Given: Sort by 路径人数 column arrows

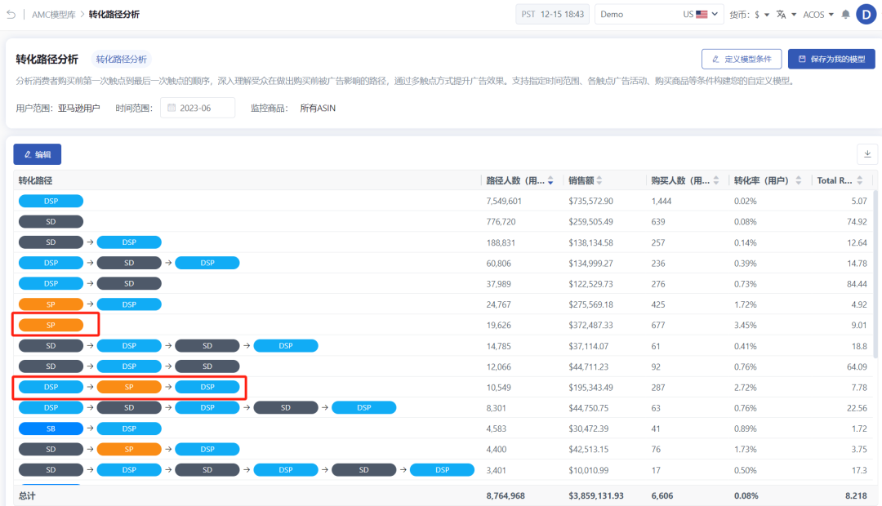Looking at the screenshot, I should pos(550,180).
